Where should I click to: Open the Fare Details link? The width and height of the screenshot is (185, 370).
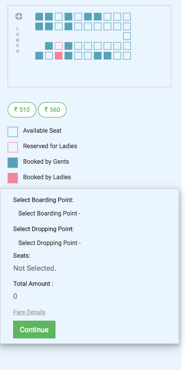tap(29, 312)
